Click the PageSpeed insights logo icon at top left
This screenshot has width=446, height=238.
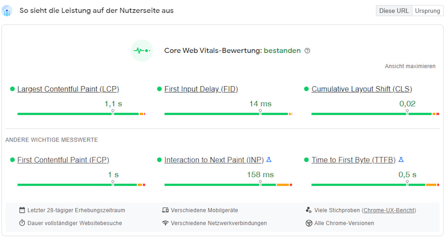[7, 11]
